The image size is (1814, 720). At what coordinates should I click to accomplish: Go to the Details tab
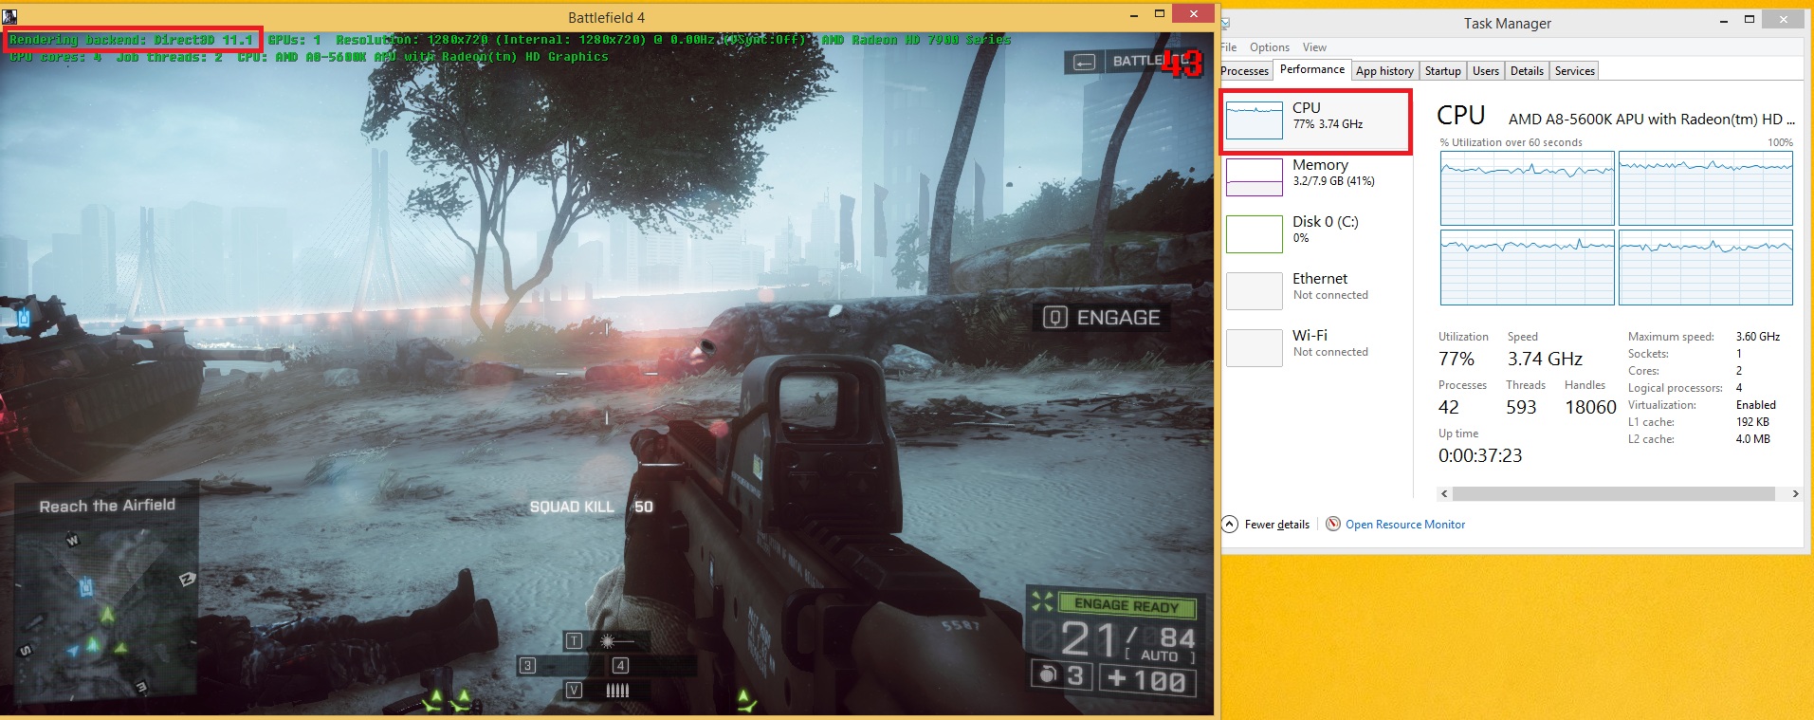click(x=1526, y=71)
